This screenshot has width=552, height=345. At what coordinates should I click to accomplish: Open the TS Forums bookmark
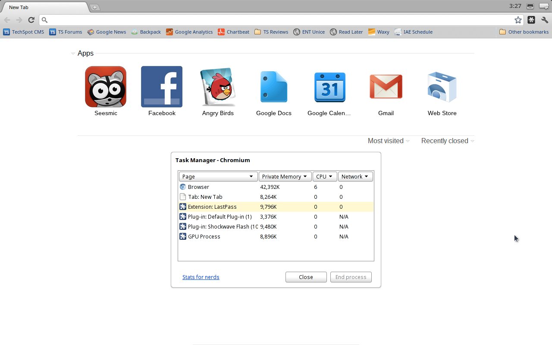click(x=66, y=32)
